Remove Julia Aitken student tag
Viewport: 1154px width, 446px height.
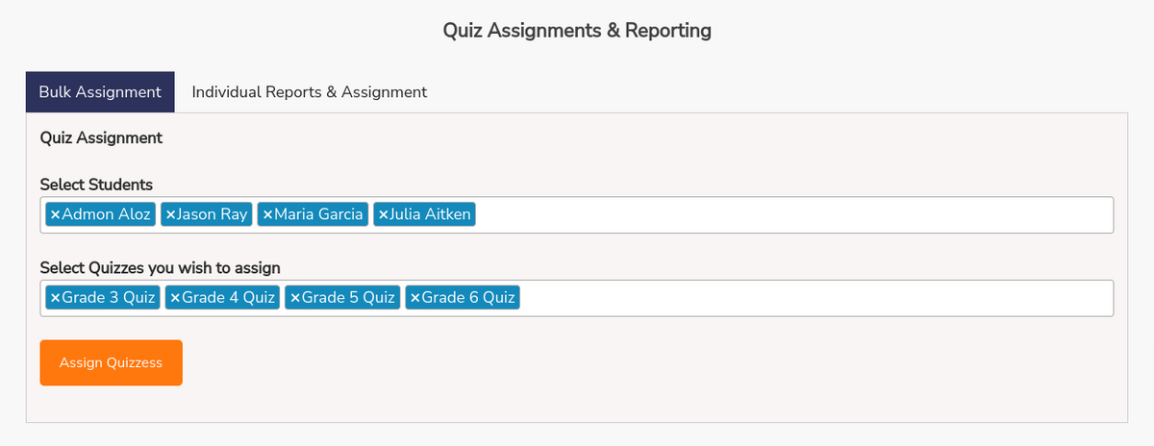384,214
